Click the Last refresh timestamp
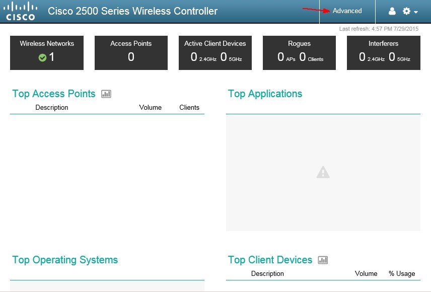431x292 pixels. (379, 29)
